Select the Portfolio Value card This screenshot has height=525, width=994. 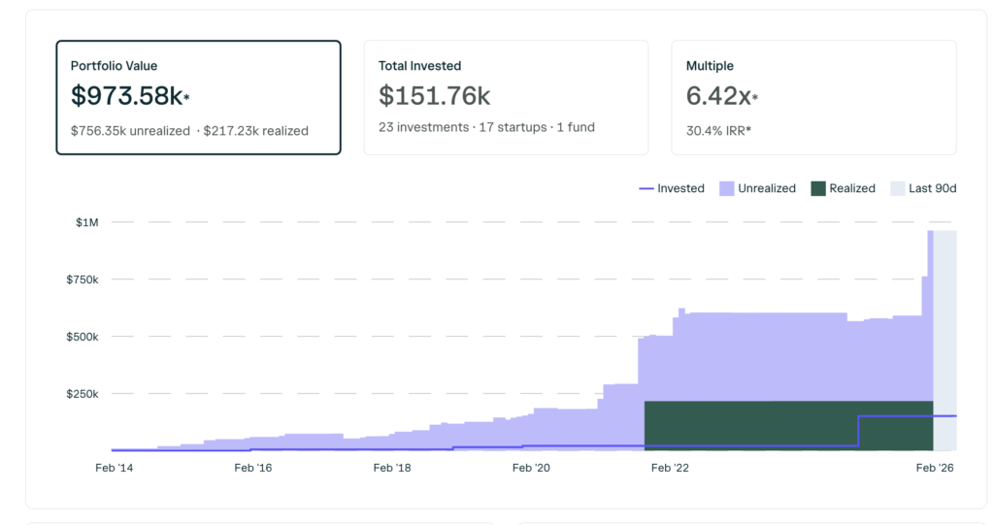198,97
